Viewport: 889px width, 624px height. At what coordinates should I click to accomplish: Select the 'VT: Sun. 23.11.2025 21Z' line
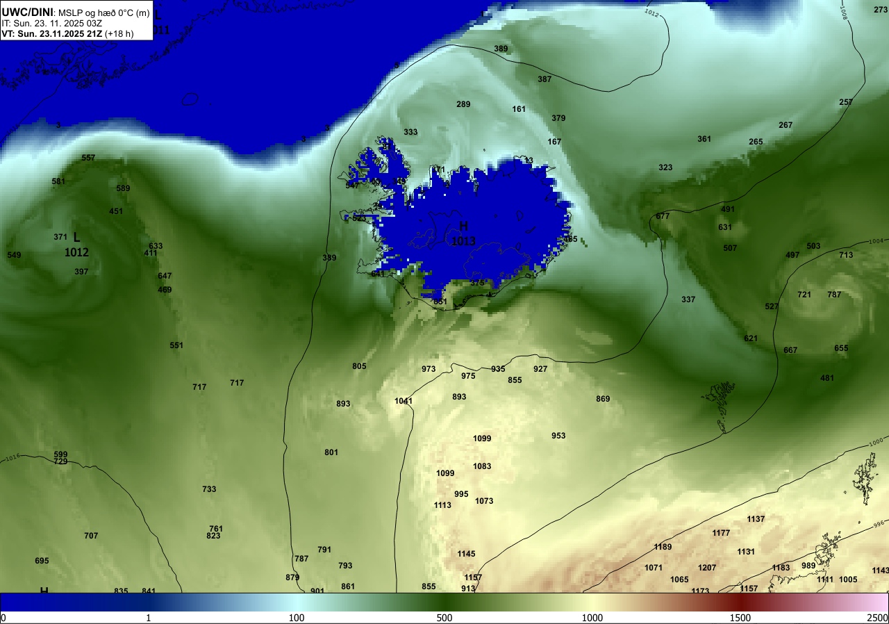[x=51, y=33]
